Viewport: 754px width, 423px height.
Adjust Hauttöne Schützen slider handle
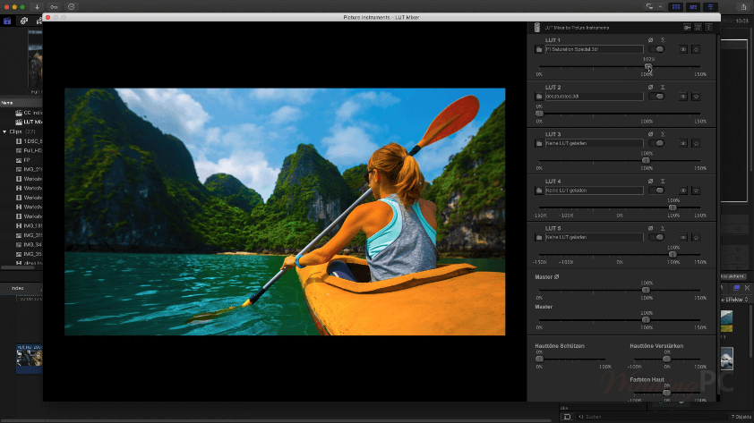(x=540, y=360)
